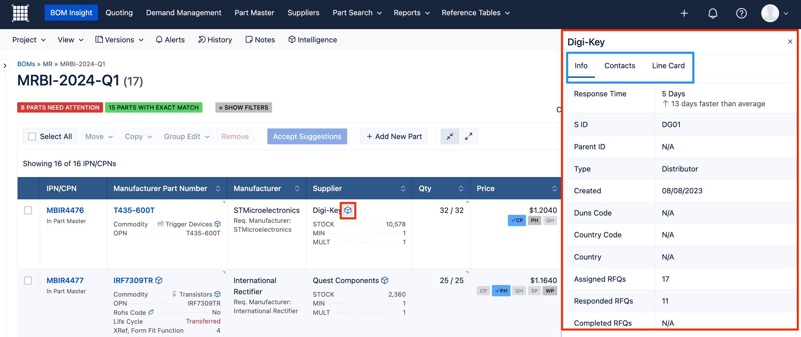Click cube icon beside Trigger Devices commodity

point(217,224)
